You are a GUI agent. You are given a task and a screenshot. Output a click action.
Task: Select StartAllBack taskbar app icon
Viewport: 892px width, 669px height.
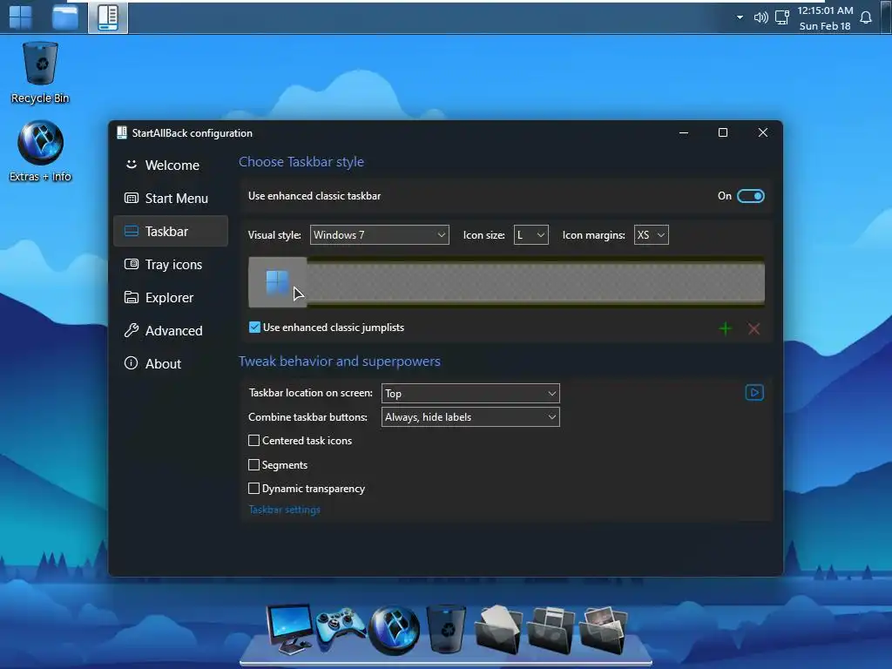tap(107, 17)
